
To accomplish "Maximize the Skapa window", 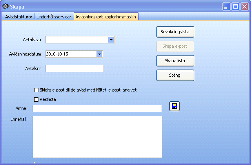I will (x=236, y=6).
